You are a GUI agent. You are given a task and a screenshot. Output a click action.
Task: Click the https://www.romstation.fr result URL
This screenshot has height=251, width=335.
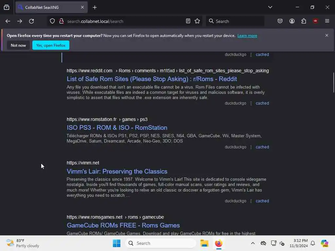(x=92, y=119)
